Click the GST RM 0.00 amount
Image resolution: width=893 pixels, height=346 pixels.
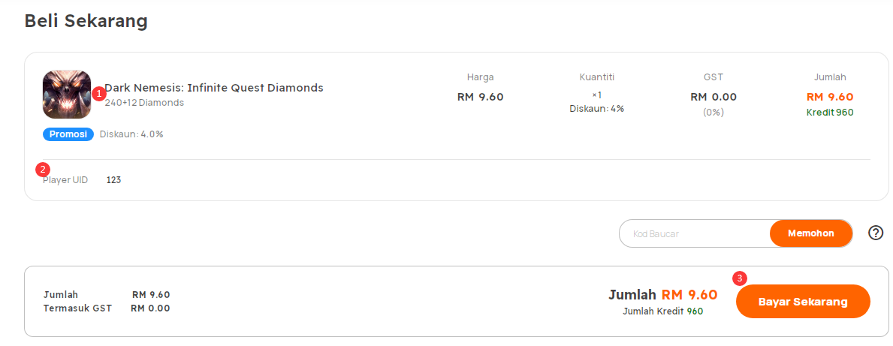pos(713,97)
